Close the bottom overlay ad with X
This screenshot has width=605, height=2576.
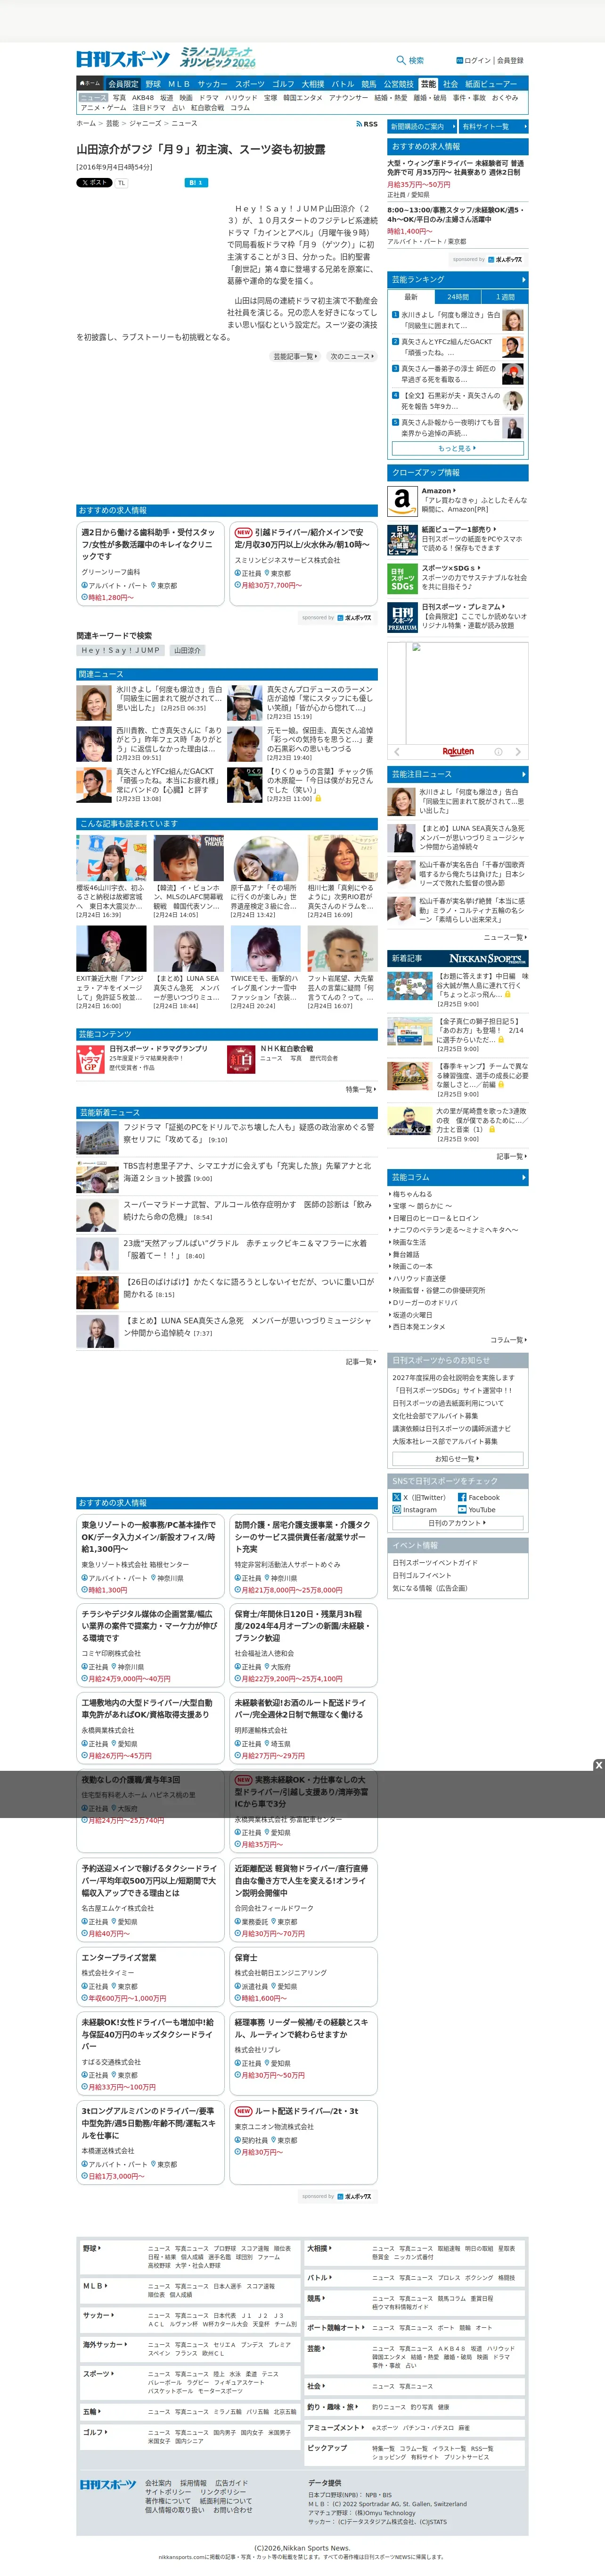[598, 1764]
